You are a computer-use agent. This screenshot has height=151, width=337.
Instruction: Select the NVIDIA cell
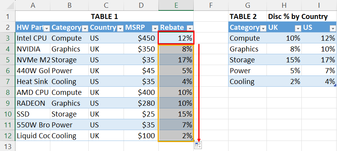pyautogui.click(x=33, y=49)
